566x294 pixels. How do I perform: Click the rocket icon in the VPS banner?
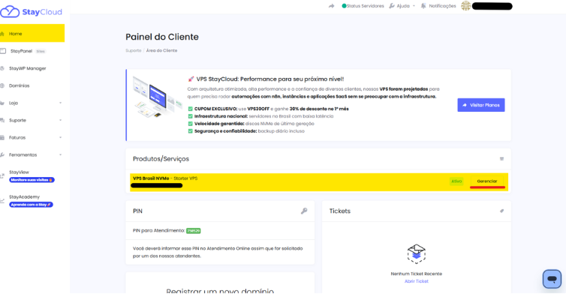point(191,79)
